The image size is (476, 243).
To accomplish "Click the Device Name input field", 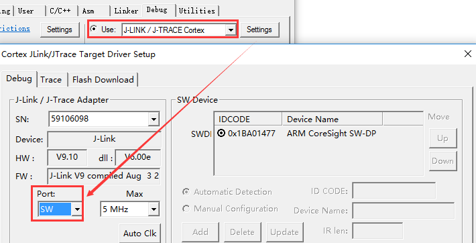I will pyautogui.click(x=403, y=211).
